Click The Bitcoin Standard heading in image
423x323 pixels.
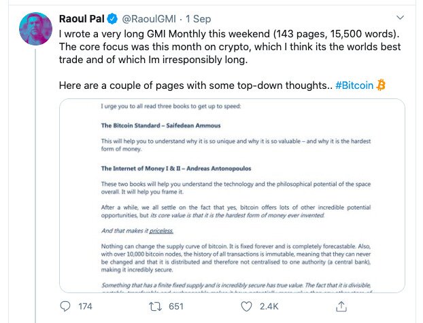tap(160, 126)
